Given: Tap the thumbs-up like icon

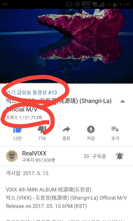Looking at the screenshot, I should click(x=17, y=130).
